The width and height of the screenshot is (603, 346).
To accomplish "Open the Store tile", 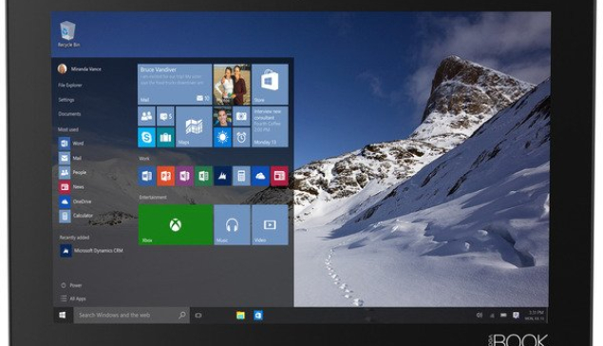I will (x=270, y=85).
